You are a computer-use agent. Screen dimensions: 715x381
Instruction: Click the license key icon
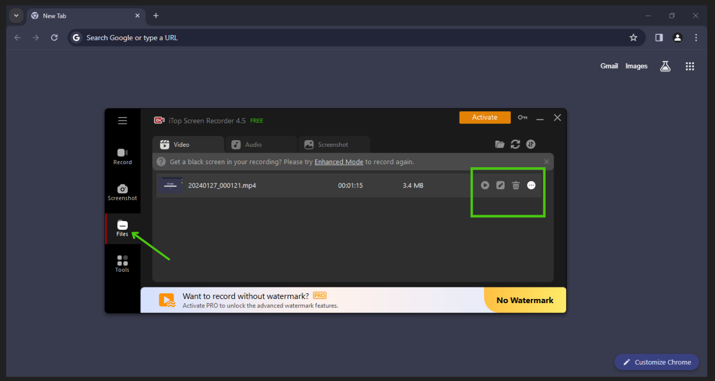click(522, 118)
